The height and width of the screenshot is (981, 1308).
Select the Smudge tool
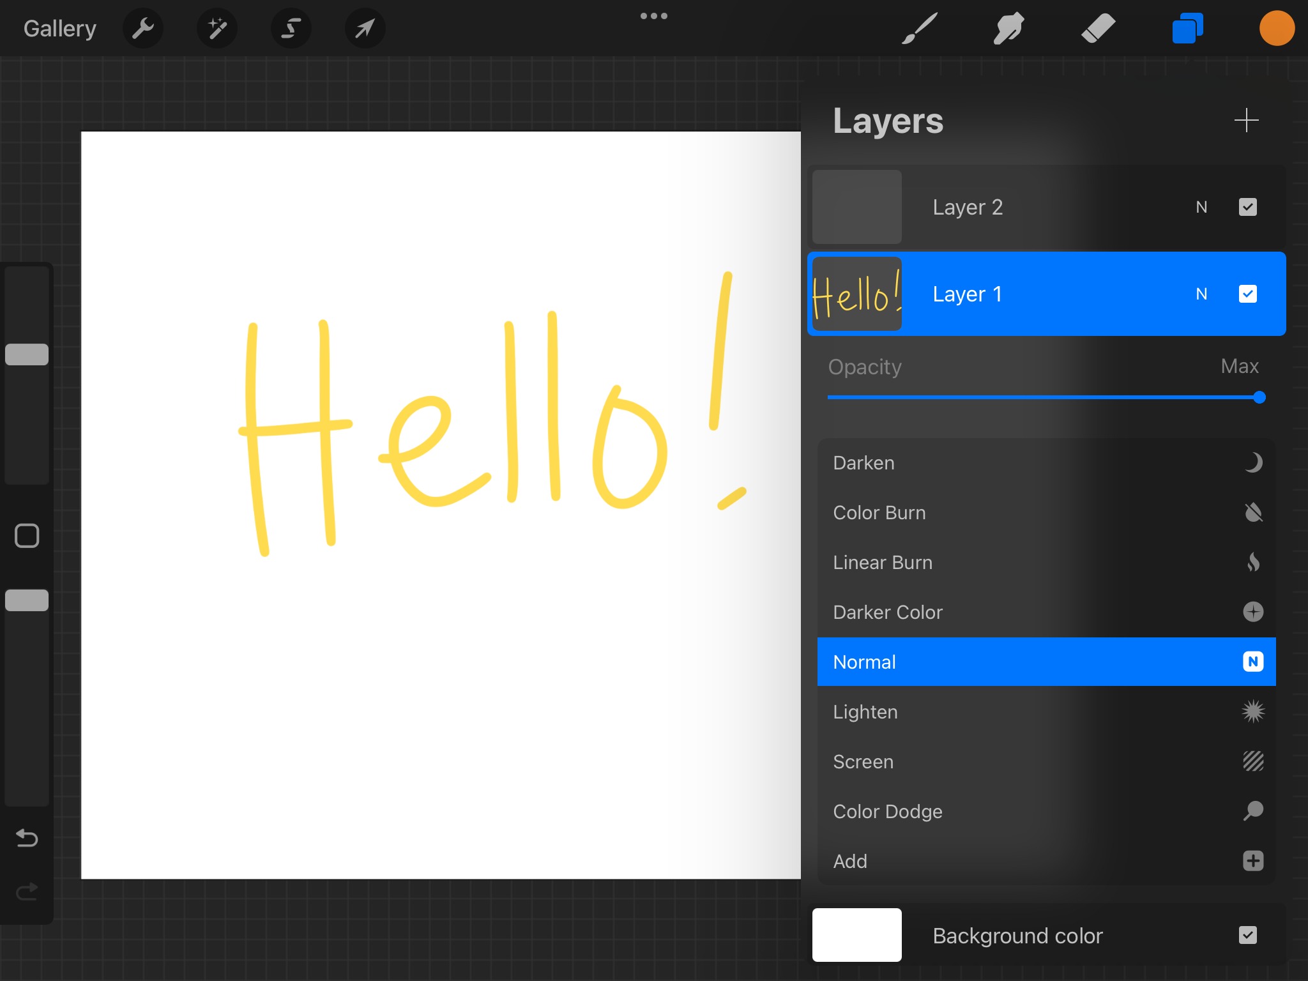click(1008, 28)
